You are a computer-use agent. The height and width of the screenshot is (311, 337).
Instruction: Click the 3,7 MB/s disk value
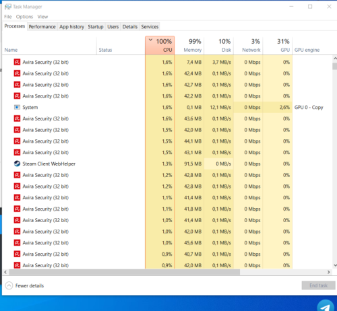click(x=222, y=62)
